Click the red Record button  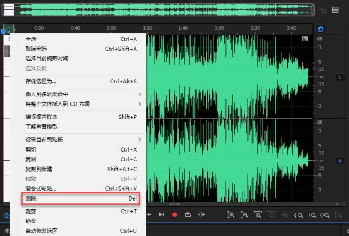174,215
